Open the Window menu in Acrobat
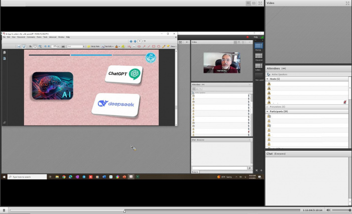 pyautogui.click(x=61, y=37)
